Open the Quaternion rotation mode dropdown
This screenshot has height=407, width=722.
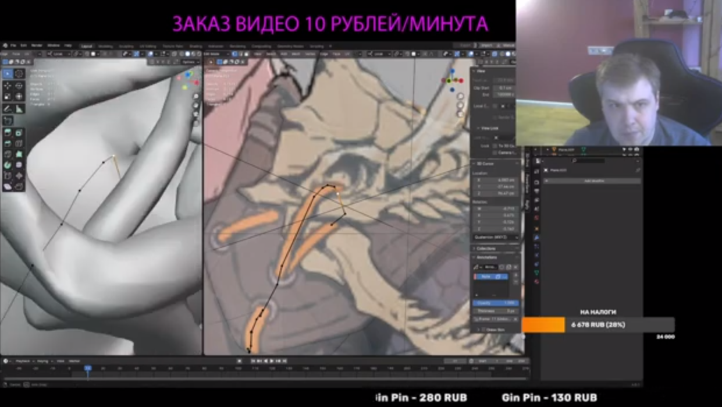click(x=496, y=238)
